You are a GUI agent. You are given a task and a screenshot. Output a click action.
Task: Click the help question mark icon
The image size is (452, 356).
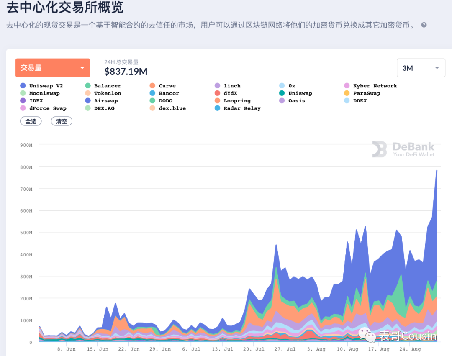tap(424, 25)
